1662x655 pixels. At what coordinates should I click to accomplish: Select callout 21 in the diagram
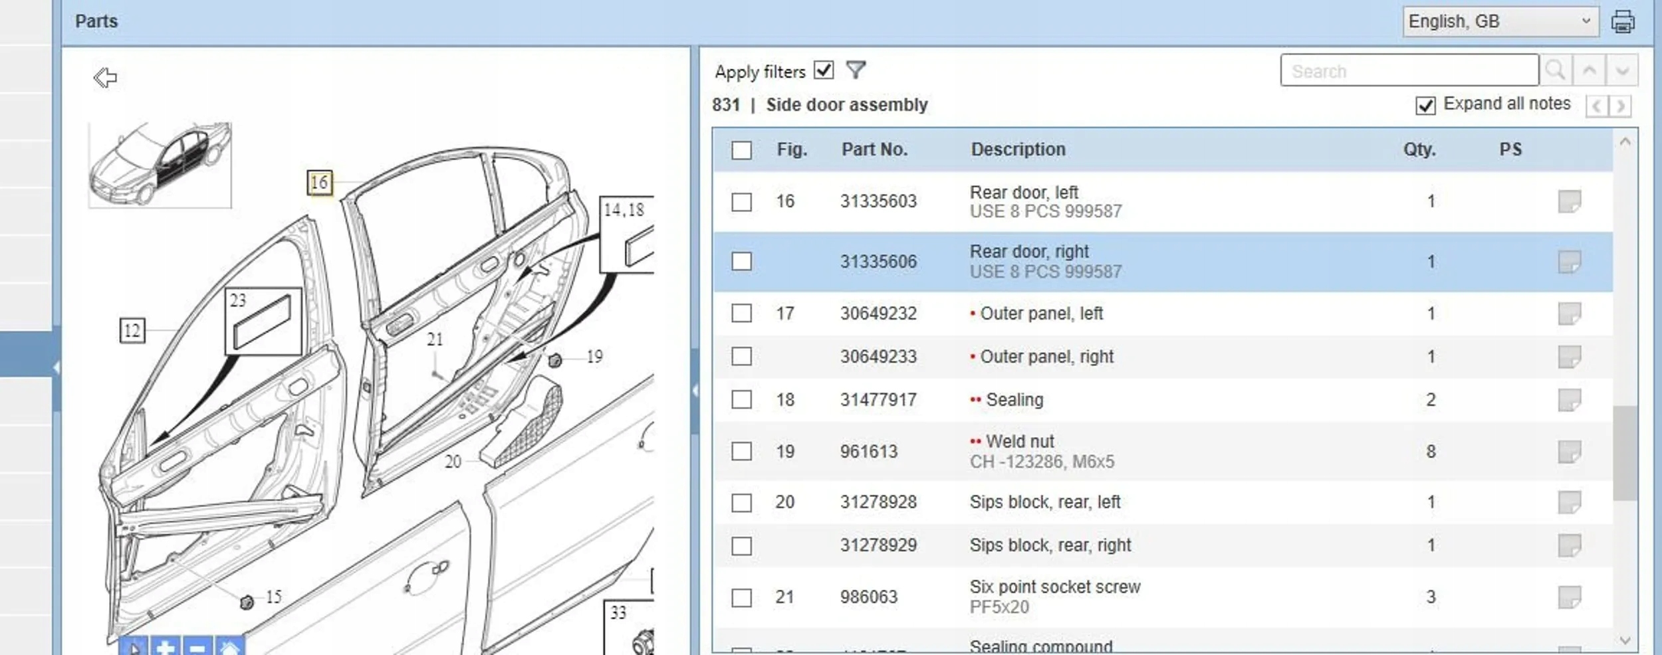pyautogui.click(x=435, y=339)
